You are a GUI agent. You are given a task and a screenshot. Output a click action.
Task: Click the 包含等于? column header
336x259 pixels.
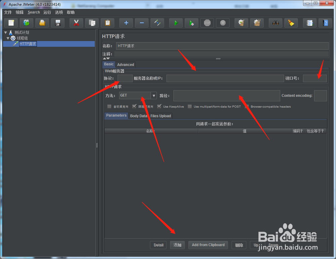(315, 131)
